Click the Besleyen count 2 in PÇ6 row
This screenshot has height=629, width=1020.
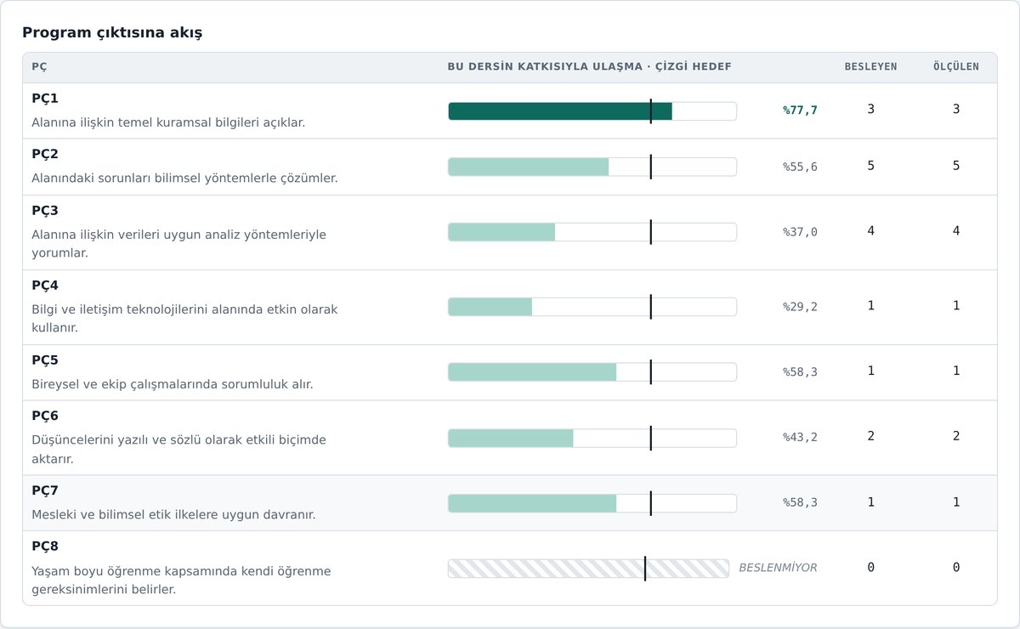(x=870, y=437)
